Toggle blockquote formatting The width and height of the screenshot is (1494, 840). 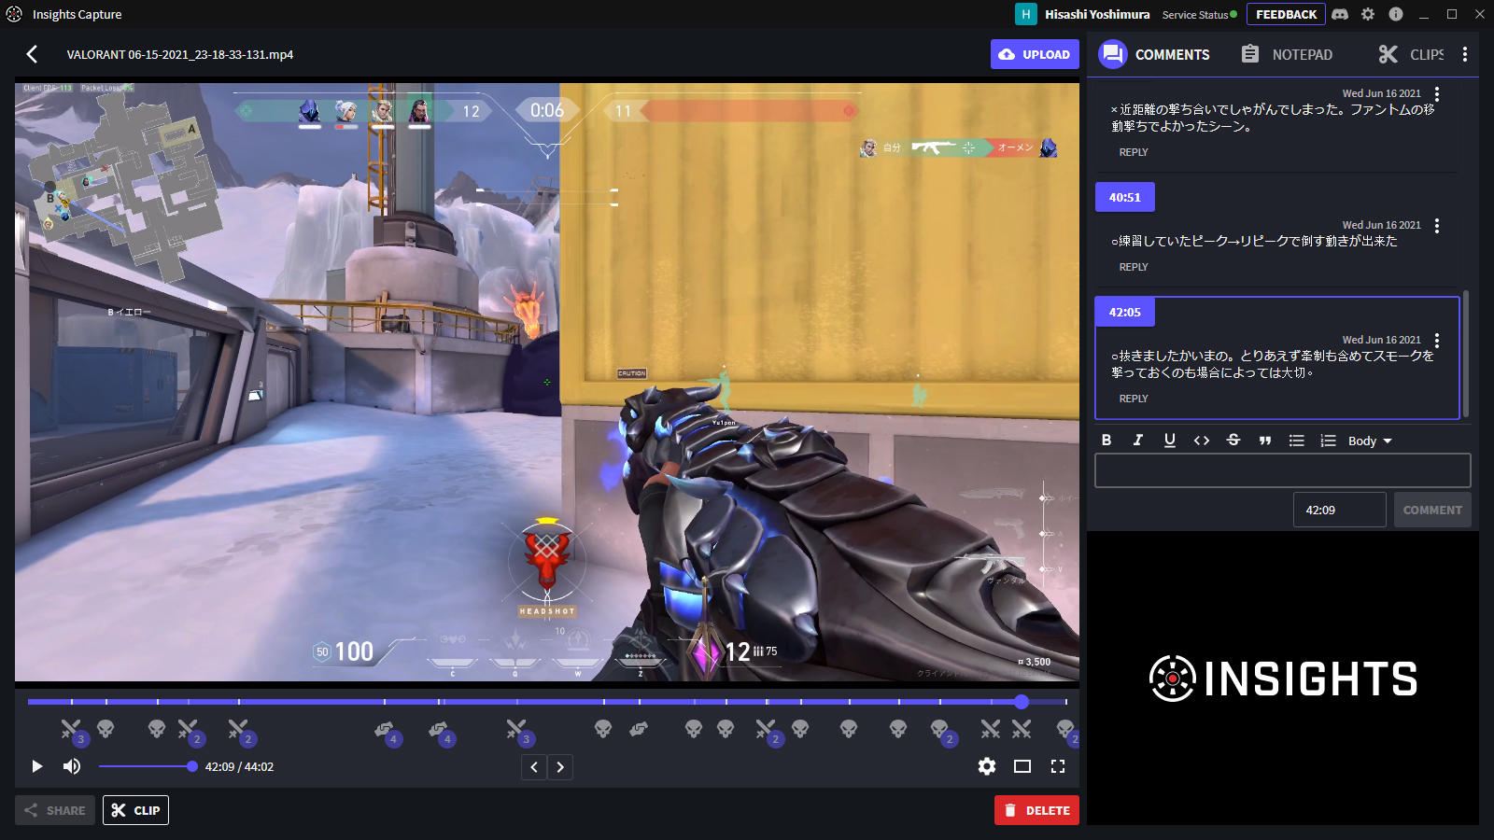pyautogui.click(x=1265, y=441)
